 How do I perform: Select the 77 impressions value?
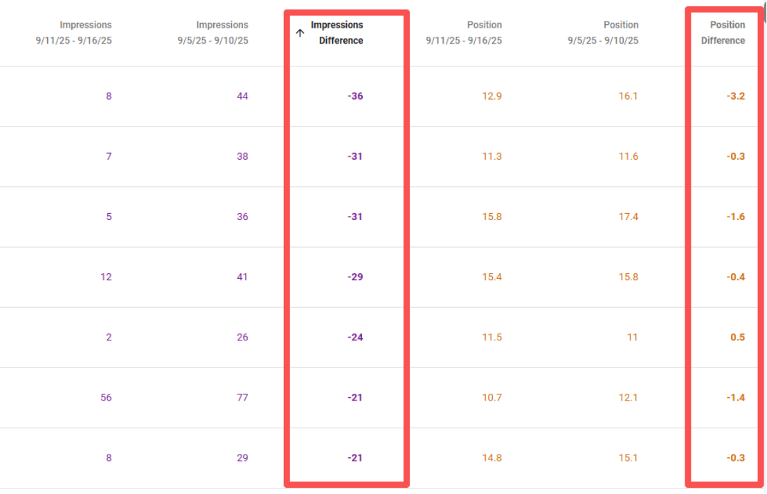(x=242, y=398)
